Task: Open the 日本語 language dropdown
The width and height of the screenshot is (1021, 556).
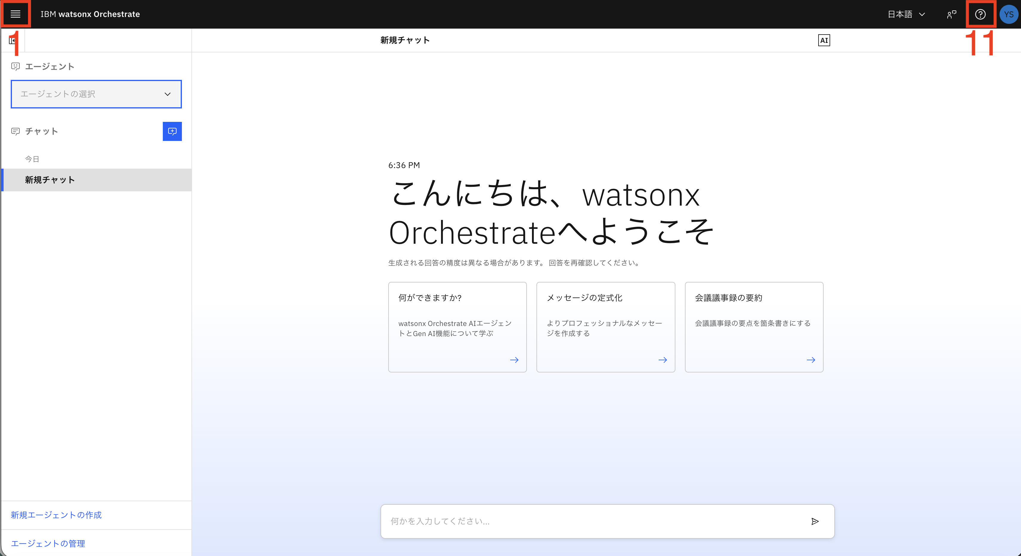Action: [906, 14]
